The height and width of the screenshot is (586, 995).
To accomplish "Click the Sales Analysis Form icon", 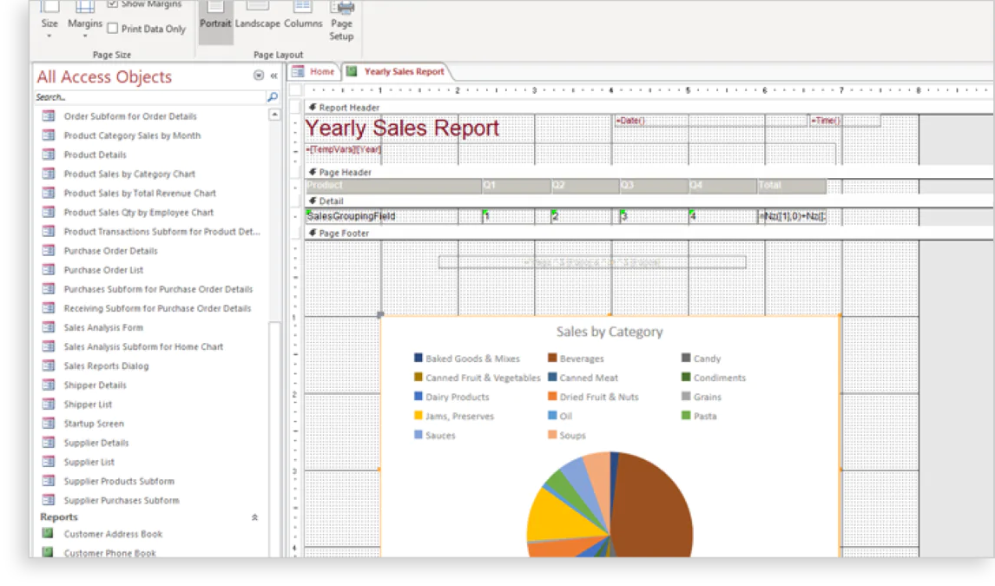I will (x=49, y=326).
